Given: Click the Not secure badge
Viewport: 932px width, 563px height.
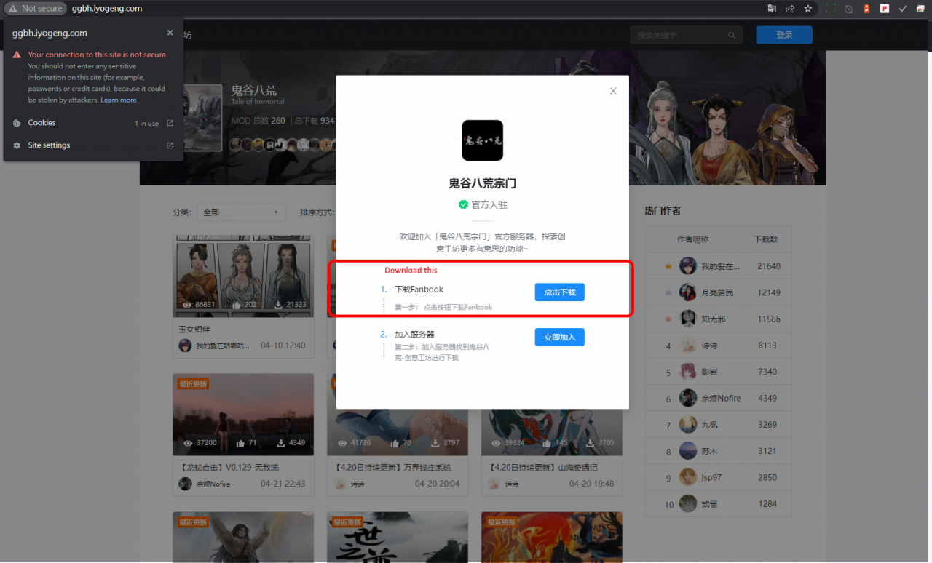Looking at the screenshot, I should coord(35,9).
